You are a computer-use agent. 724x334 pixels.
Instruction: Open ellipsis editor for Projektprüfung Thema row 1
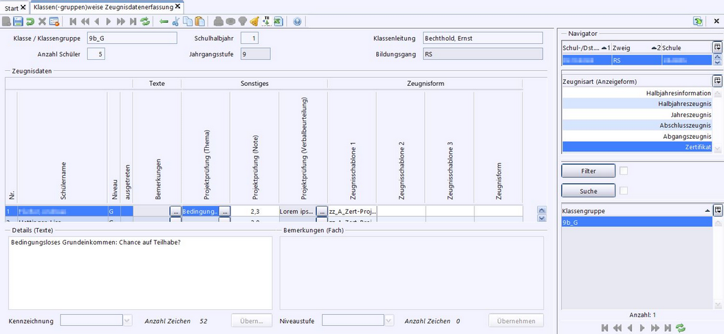(x=224, y=211)
